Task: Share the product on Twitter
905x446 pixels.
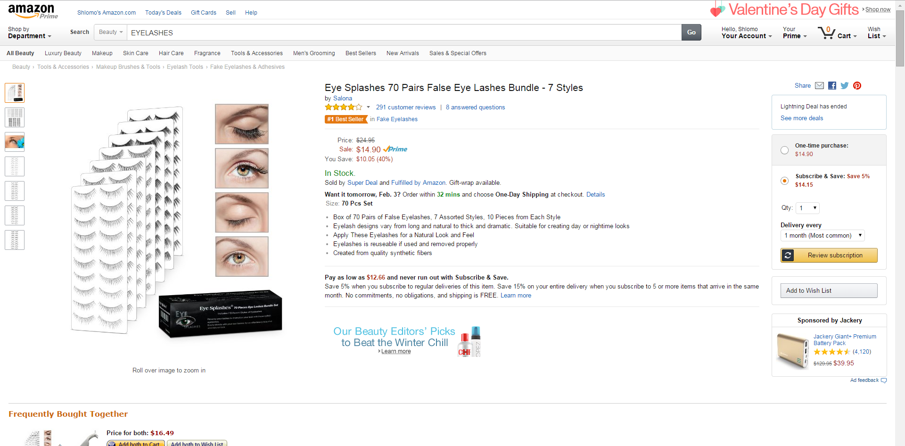Action: pyautogui.click(x=844, y=85)
